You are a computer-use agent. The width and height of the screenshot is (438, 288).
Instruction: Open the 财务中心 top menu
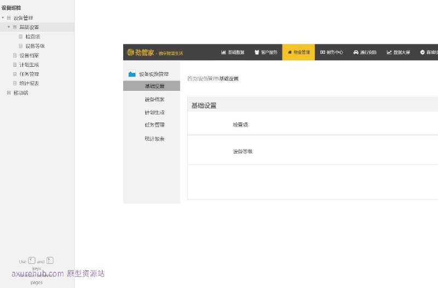332,52
